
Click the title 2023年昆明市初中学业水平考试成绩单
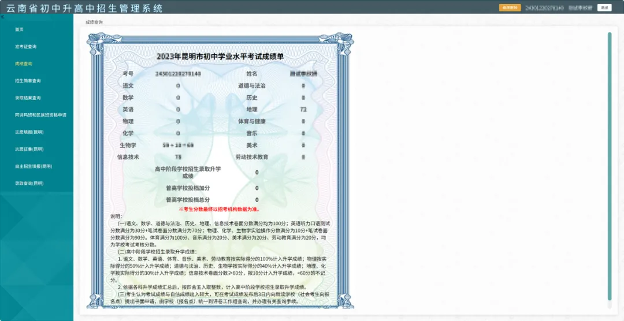pyautogui.click(x=220, y=57)
